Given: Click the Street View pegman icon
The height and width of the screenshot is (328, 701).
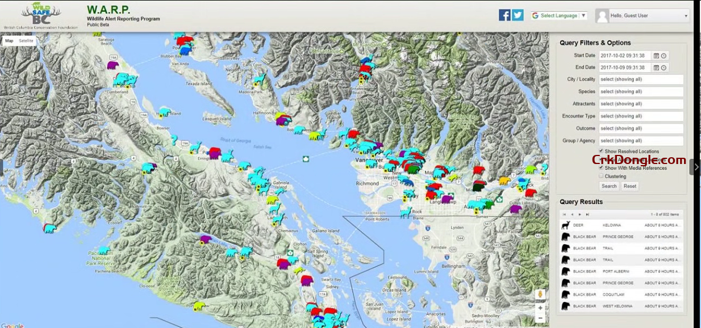Looking at the screenshot, I should pos(540,295).
